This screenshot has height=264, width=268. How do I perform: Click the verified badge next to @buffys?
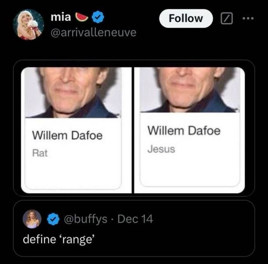(54, 219)
